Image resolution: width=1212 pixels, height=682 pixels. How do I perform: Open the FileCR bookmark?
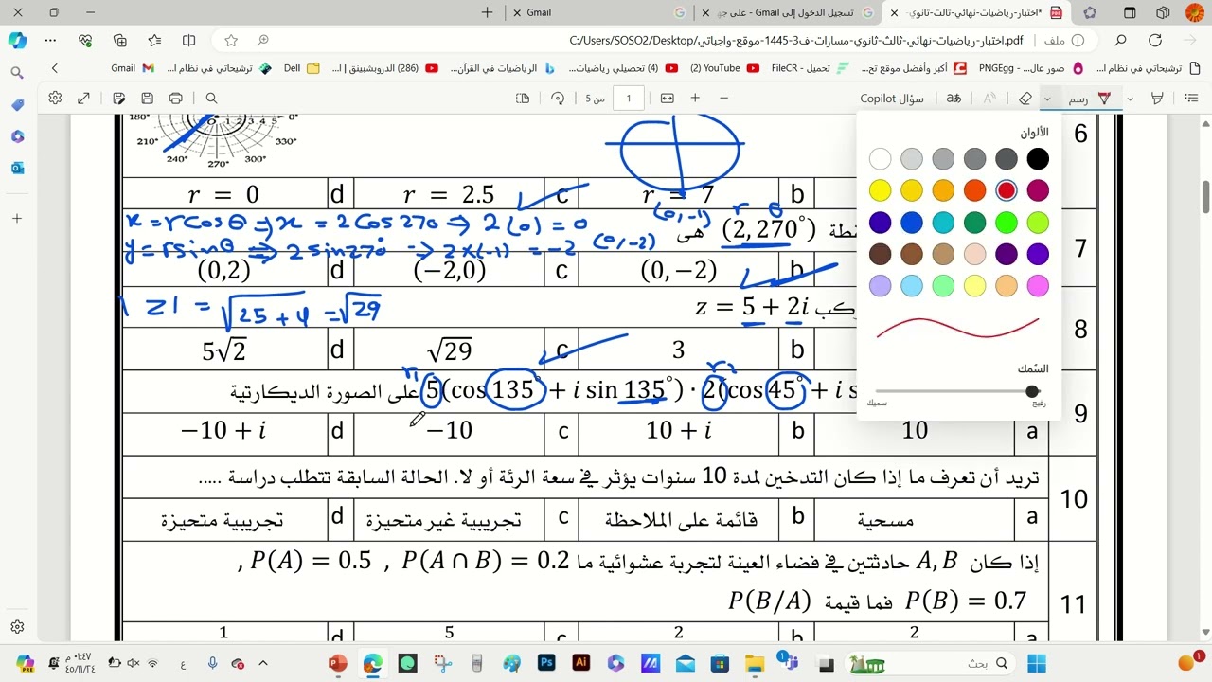coord(809,68)
